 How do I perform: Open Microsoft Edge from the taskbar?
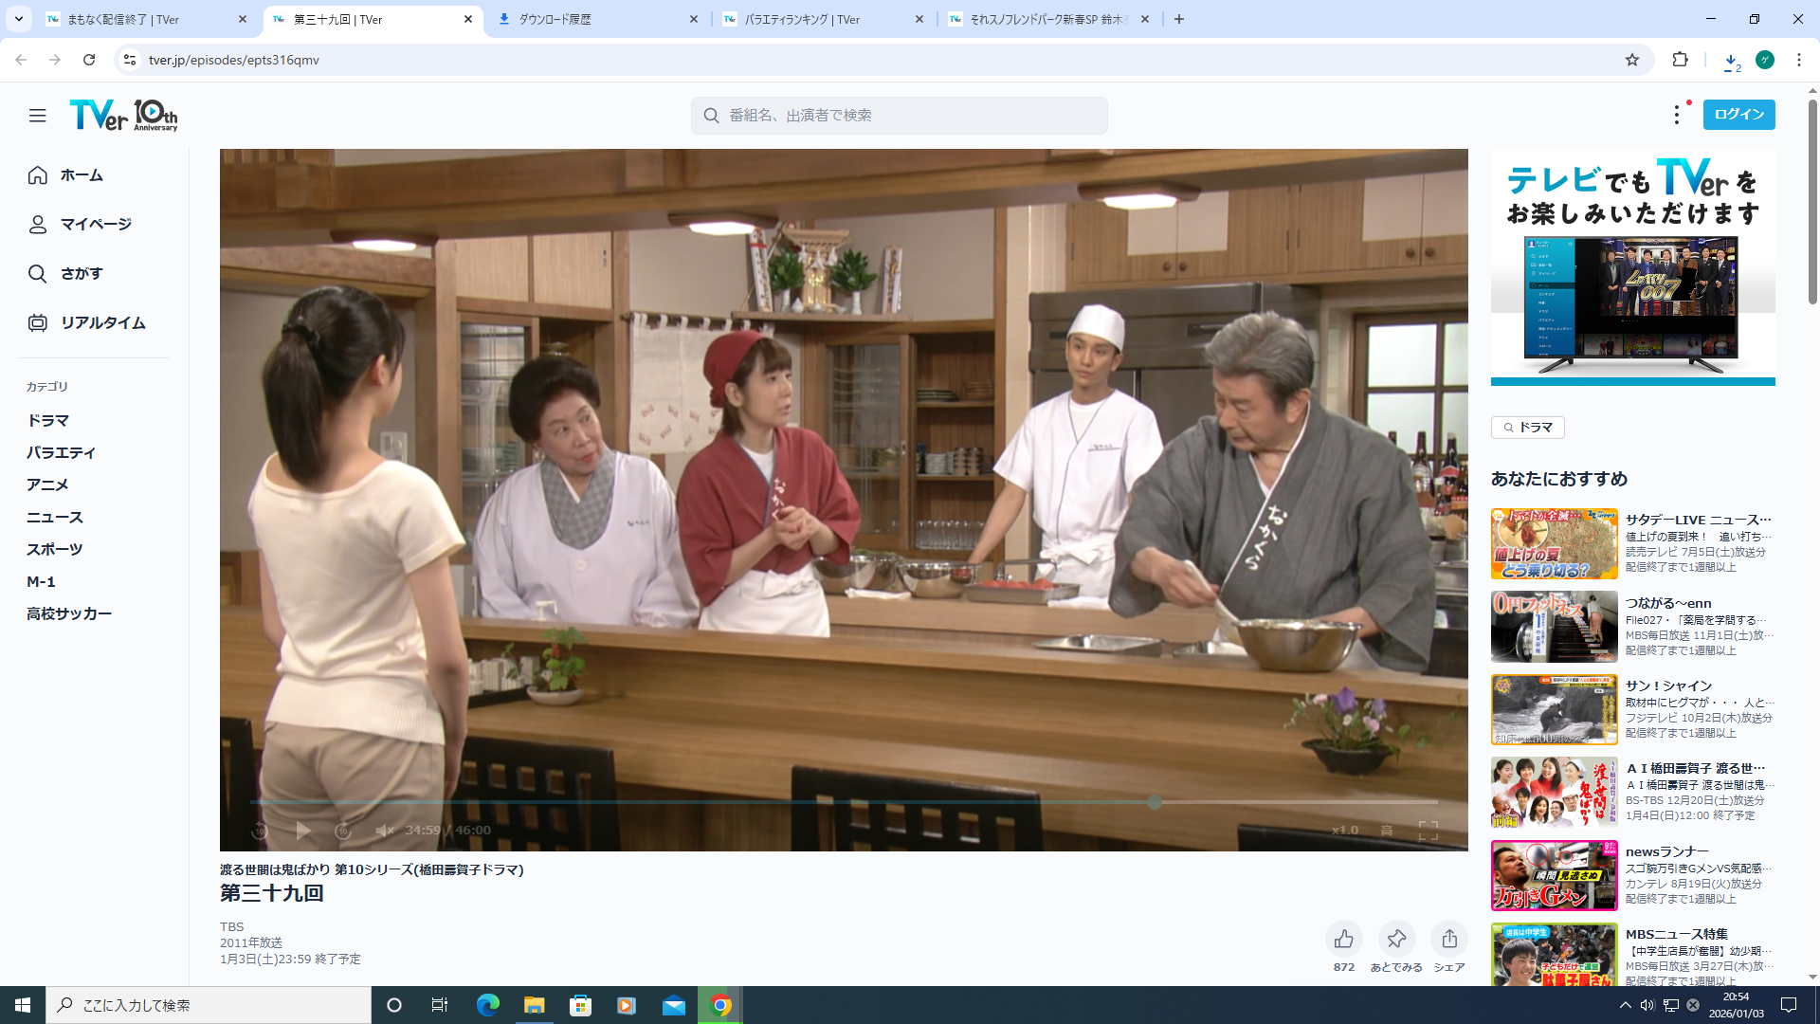pyautogui.click(x=487, y=1005)
